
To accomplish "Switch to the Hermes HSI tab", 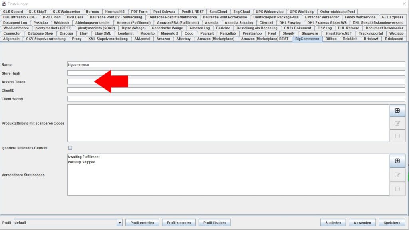I will tap(115, 12).
